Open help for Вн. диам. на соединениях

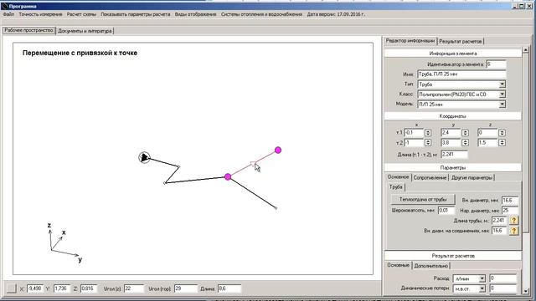[x=513, y=231]
